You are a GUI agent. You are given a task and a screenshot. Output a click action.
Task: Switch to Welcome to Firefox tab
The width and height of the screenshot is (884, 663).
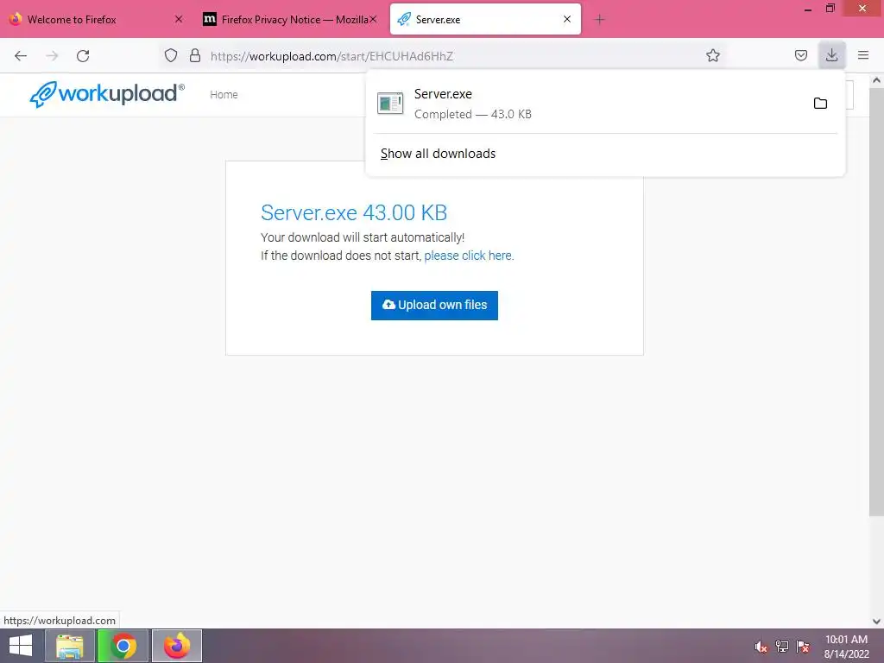tap(96, 19)
